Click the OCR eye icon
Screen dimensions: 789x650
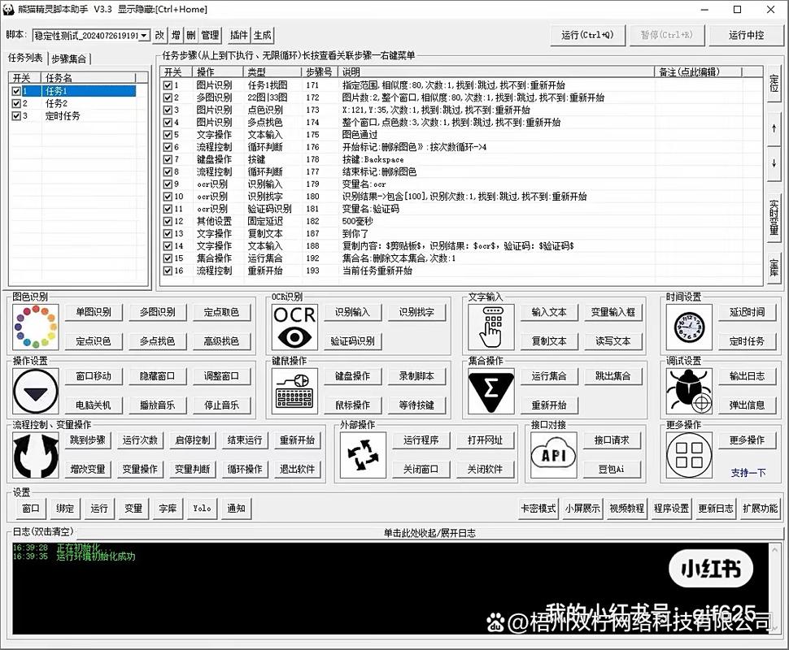click(294, 327)
